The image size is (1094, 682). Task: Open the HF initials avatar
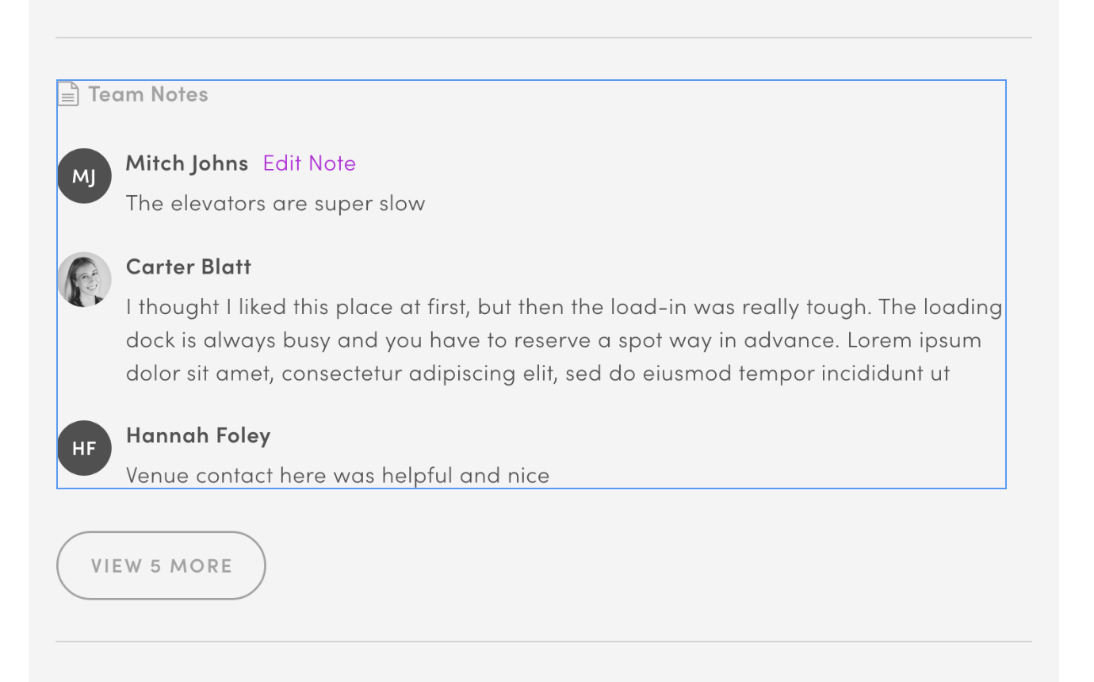[84, 448]
